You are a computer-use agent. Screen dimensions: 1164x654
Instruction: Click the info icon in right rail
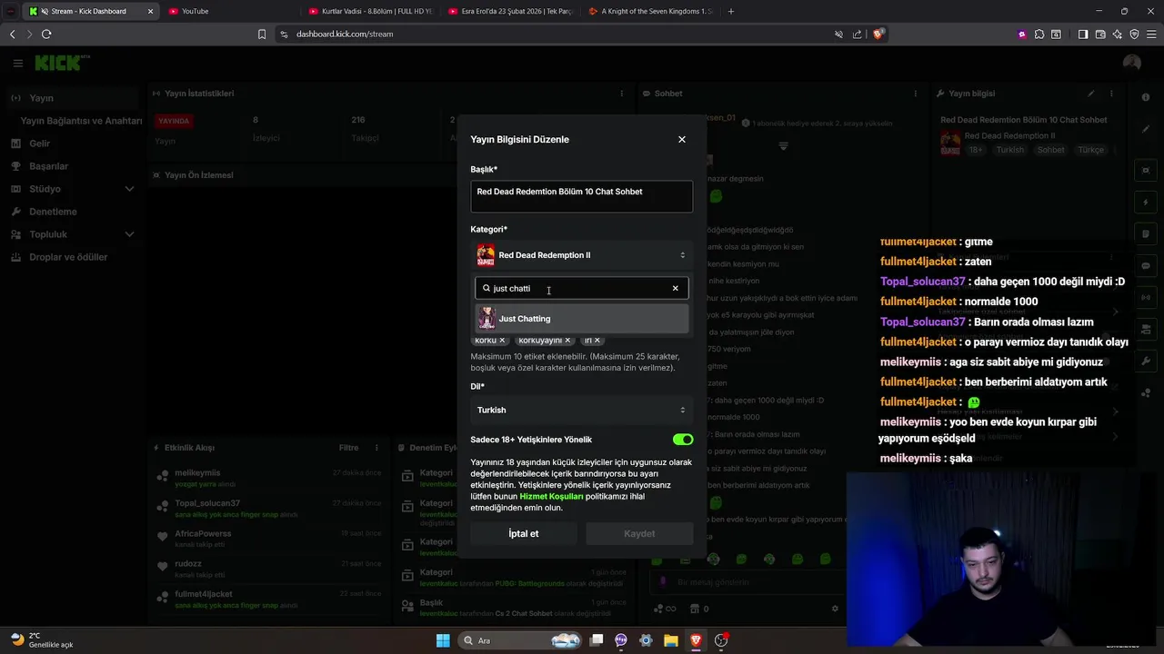pyautogui.click(x=1146, y=97)
